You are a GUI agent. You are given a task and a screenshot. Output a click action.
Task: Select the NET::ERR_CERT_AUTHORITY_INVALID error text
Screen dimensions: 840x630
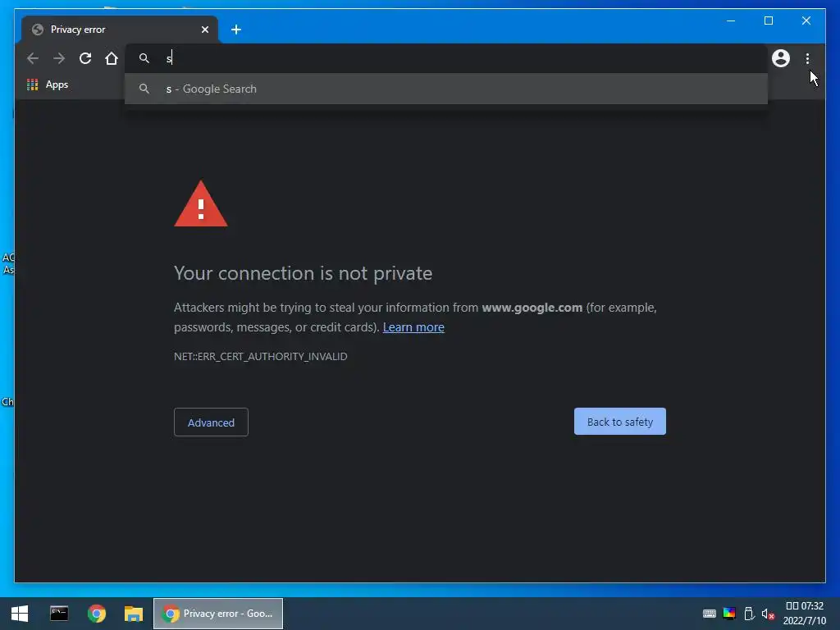[260, 356]
